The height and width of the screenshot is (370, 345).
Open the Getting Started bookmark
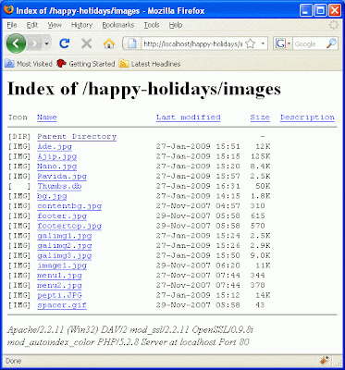pos(86,64)
